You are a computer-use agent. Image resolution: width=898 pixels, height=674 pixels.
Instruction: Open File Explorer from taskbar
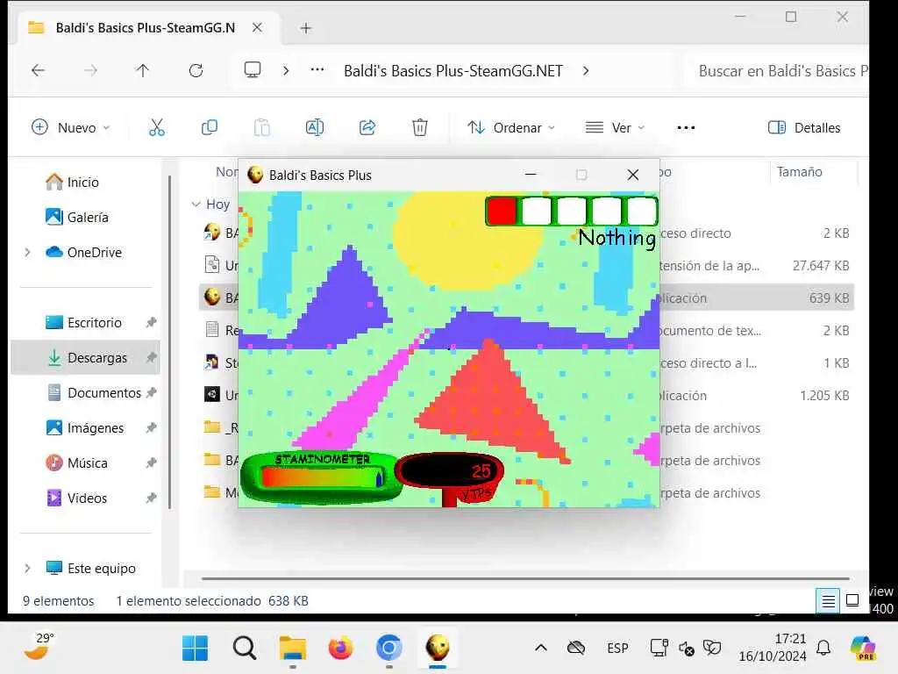pos(293,649)
